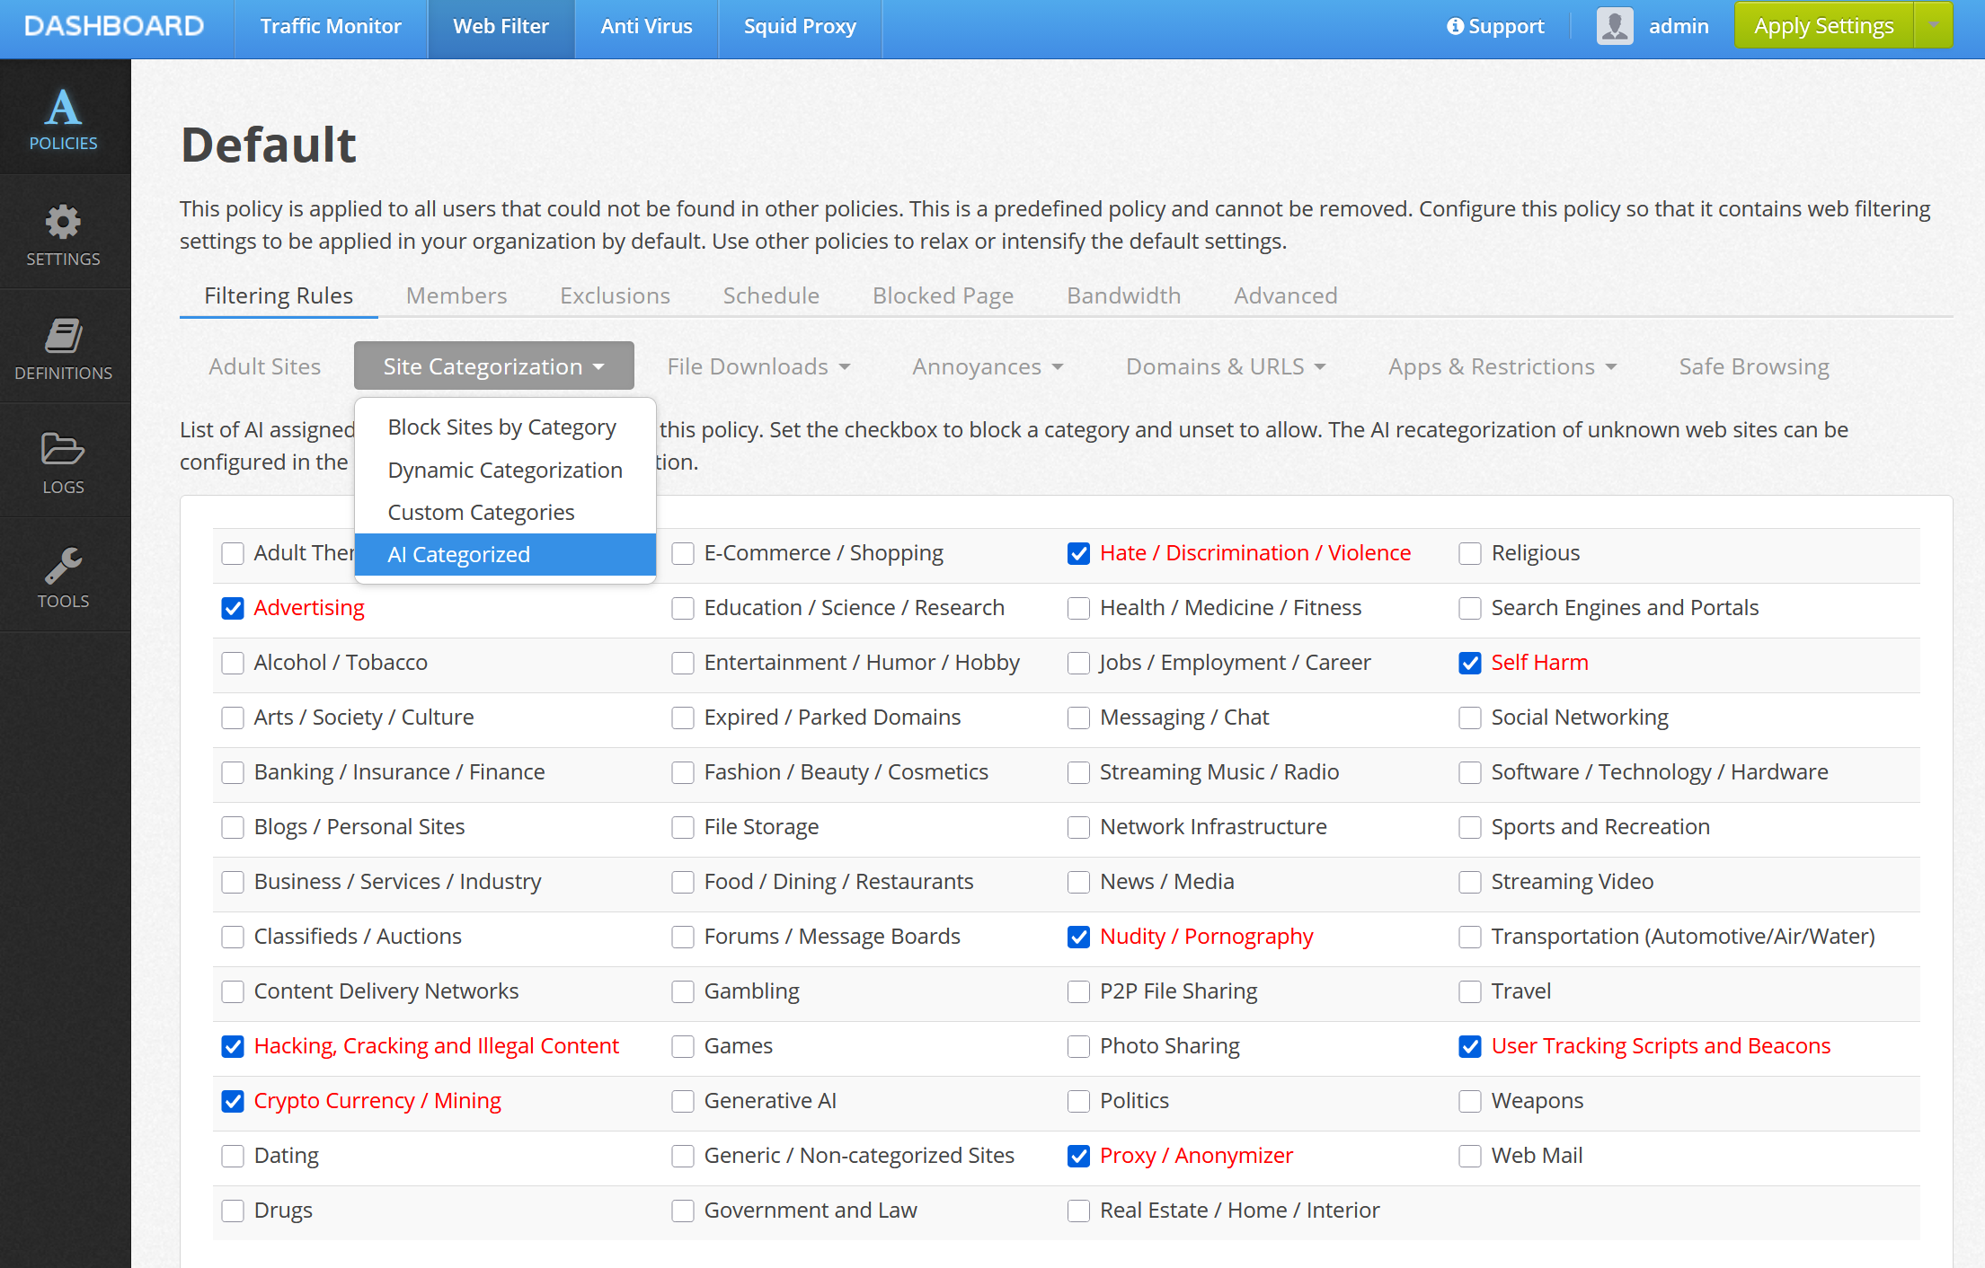Open the Logs folder icon

63,449
